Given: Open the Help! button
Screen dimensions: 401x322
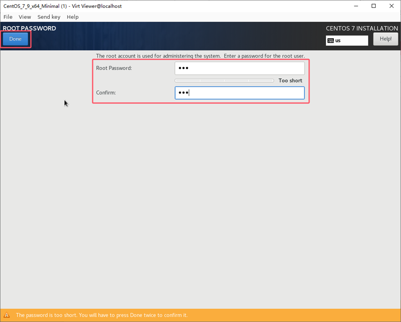Looking at the screenshot, I should (x=386, y=39).
